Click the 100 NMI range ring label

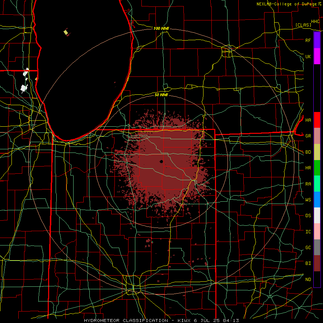(161, 28)
